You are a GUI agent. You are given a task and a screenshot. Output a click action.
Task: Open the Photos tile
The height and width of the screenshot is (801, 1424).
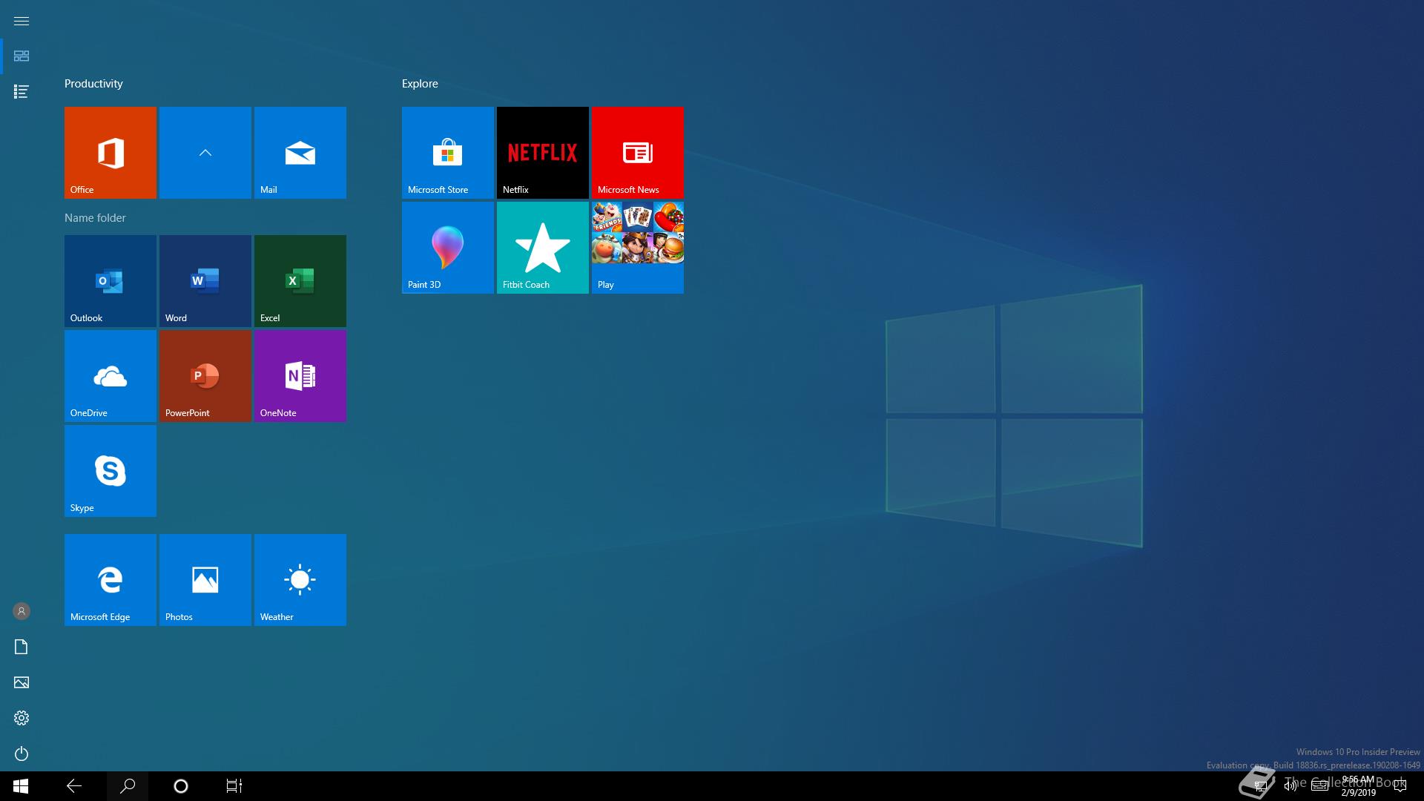click(205, 580)
